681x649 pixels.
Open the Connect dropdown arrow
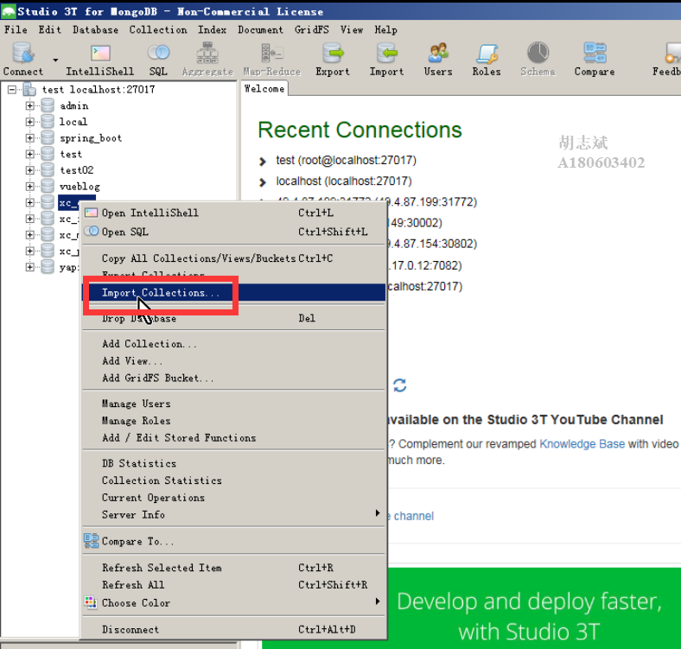click(55, 60)
